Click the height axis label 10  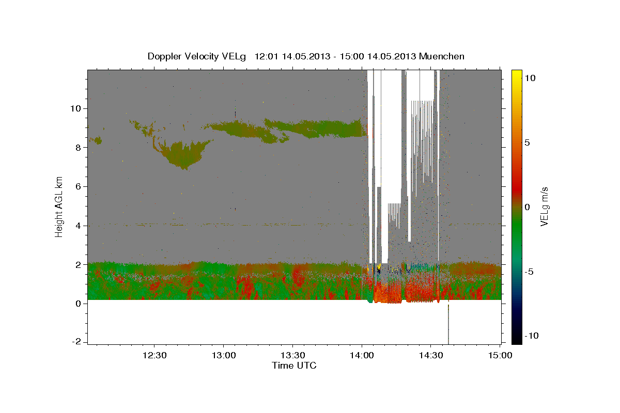(x=76, y=108)
